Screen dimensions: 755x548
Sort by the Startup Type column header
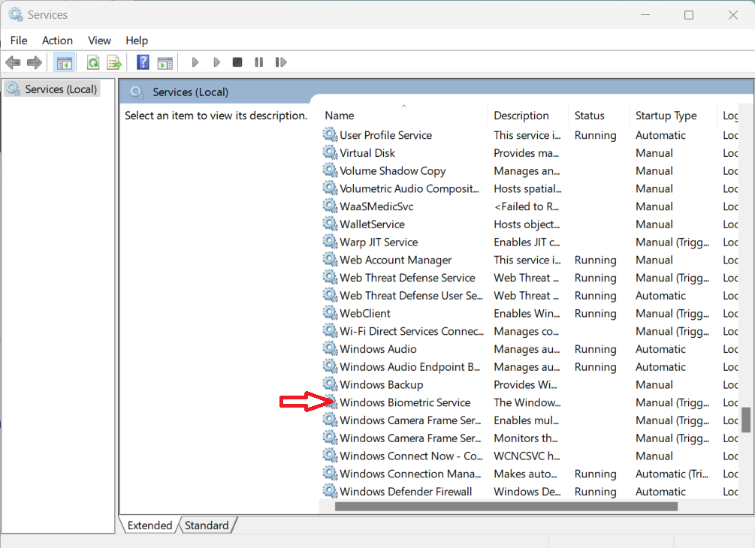click(x=666, y=116)
